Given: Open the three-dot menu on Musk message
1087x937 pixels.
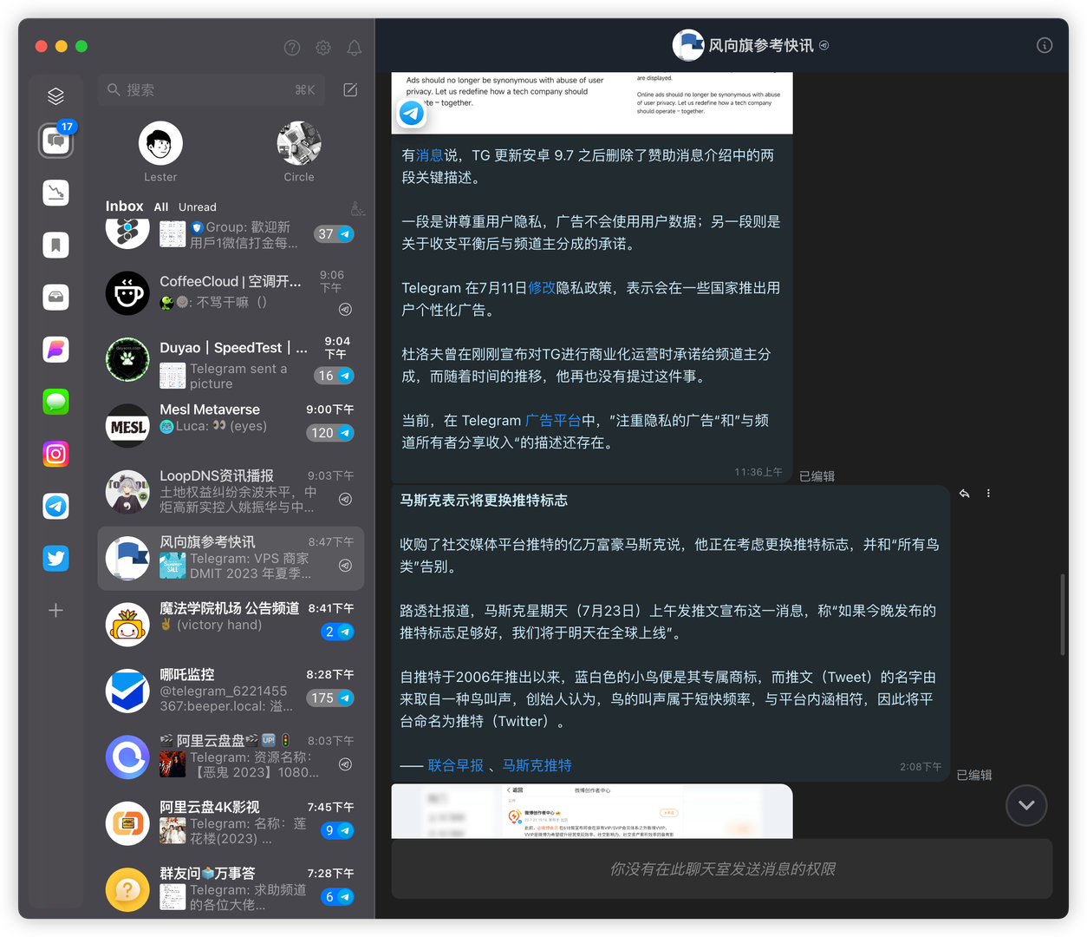Looking at the screenshot, I should point(988,494).
